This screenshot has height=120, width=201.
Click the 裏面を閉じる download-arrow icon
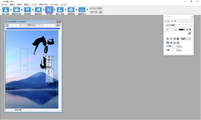(x=82, y=10)
